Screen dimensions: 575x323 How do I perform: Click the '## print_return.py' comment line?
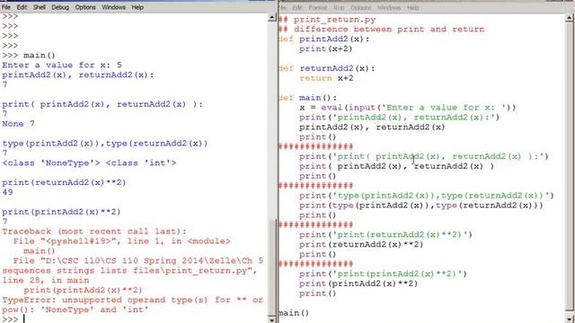[x=327, y=20]
